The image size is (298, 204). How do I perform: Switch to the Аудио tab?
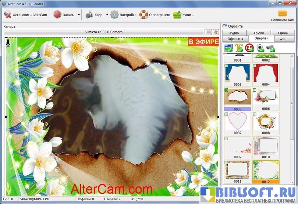point(234,33)
